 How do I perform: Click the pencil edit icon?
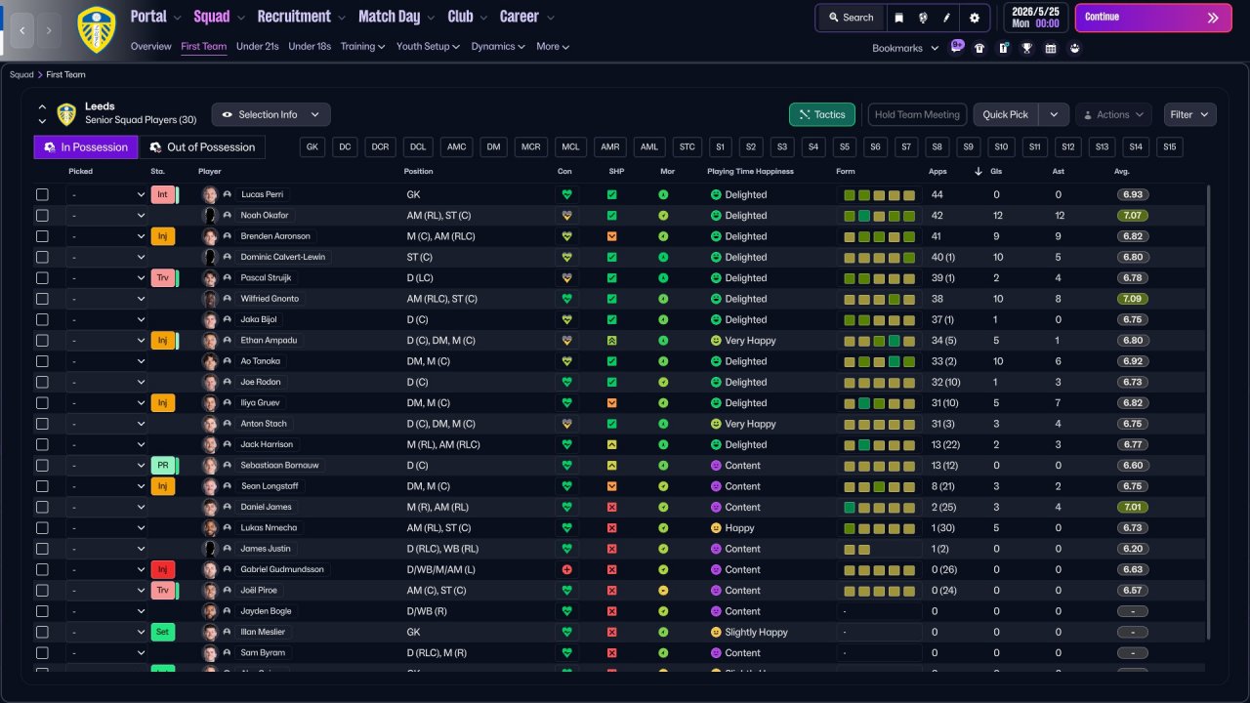tap(946, 18)
